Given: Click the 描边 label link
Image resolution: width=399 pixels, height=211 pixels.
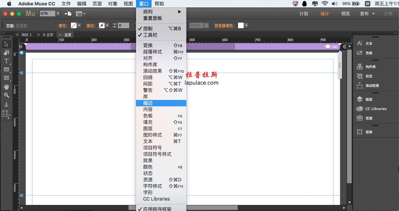Looking at the screenshot, I should tap(91, 26).
